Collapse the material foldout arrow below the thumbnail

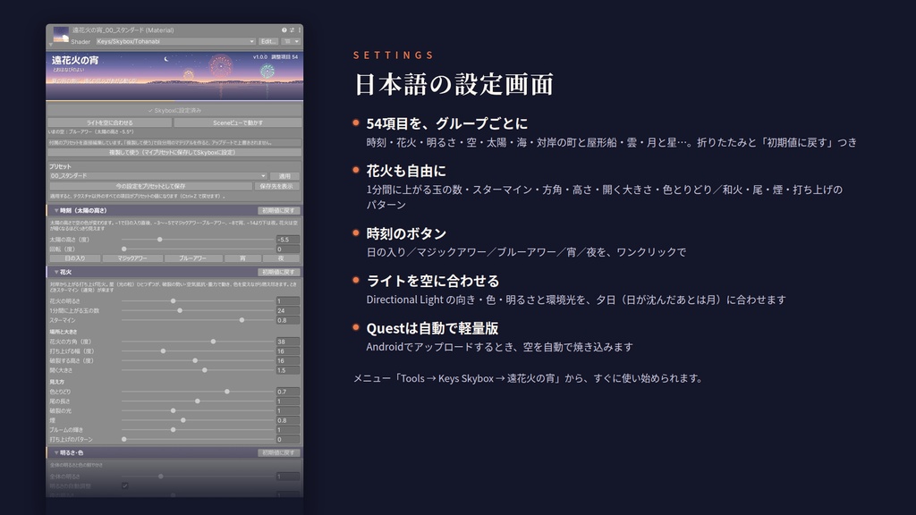(x=51, y=45)
